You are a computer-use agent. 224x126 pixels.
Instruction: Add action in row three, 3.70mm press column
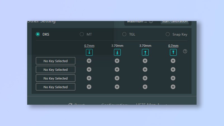coord(117,78)
